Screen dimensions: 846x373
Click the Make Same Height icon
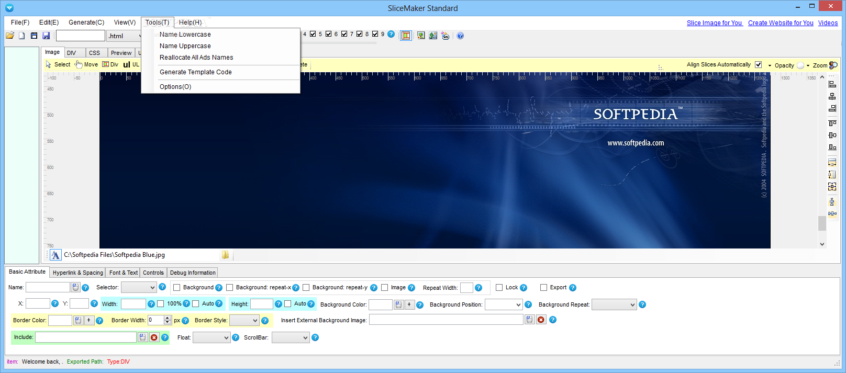click(832, 174)
